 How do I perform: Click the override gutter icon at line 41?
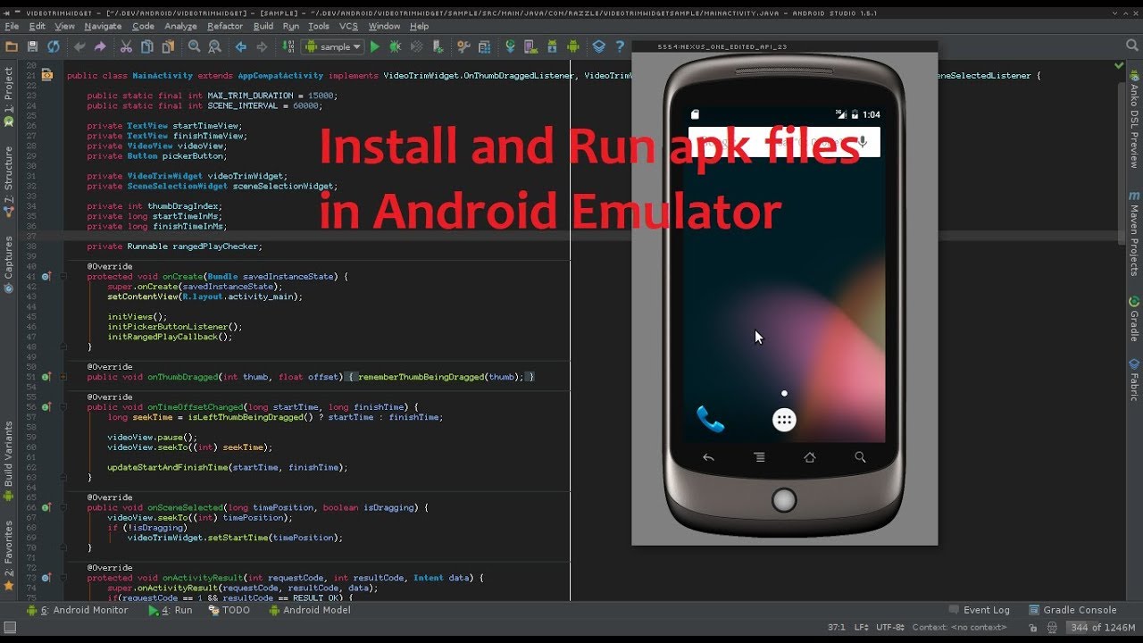[46, 277]
